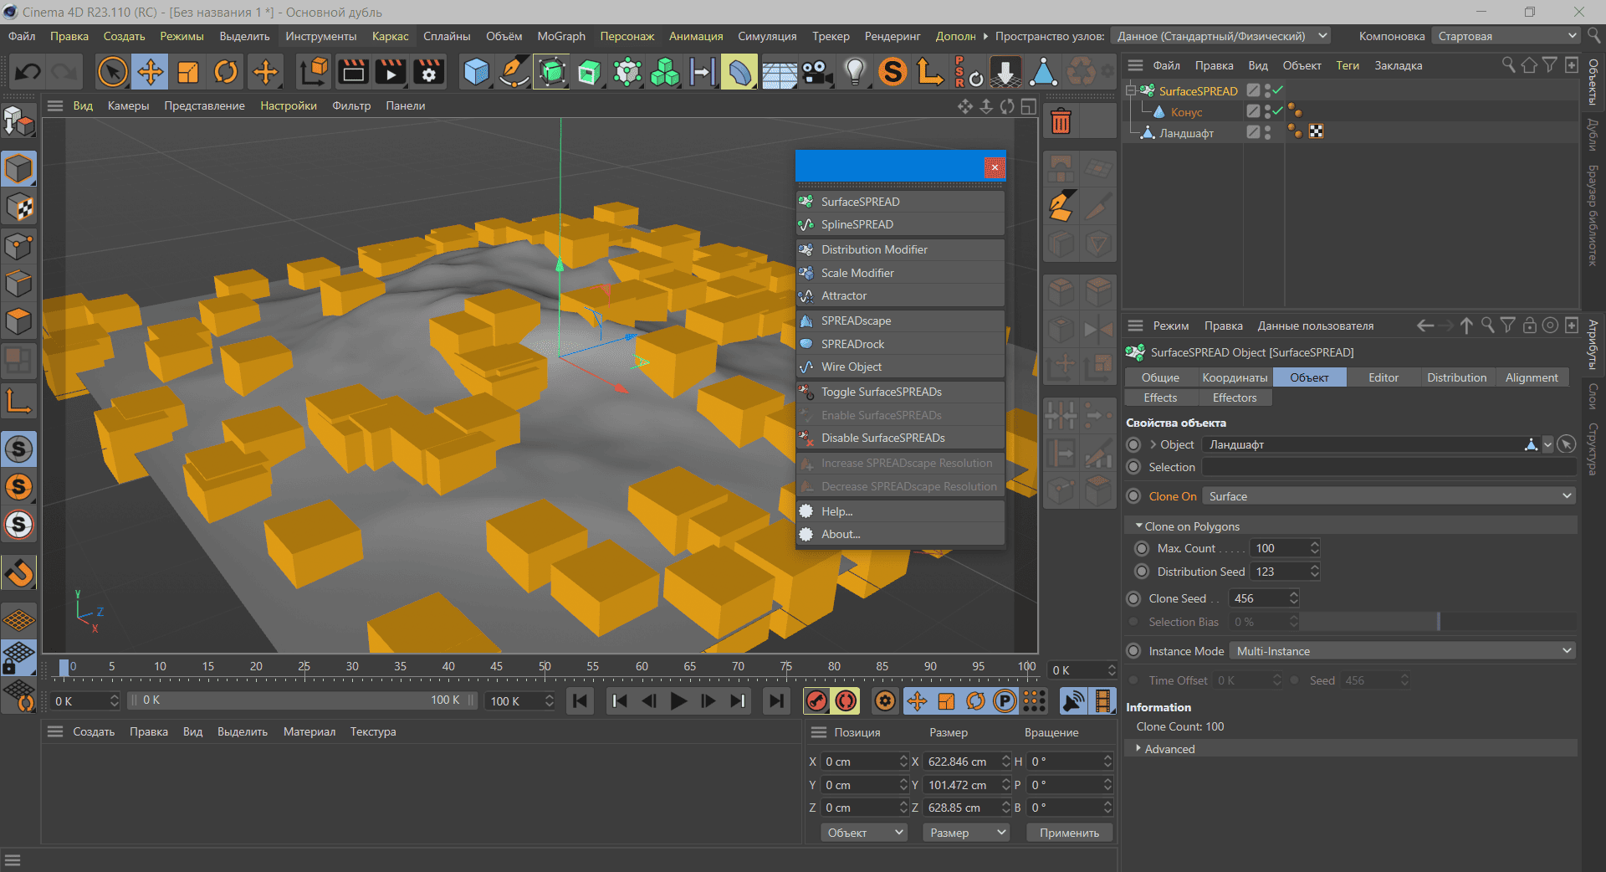Toggle Max. Count animation dot

pyautogui.click(x=1142, y=548)
